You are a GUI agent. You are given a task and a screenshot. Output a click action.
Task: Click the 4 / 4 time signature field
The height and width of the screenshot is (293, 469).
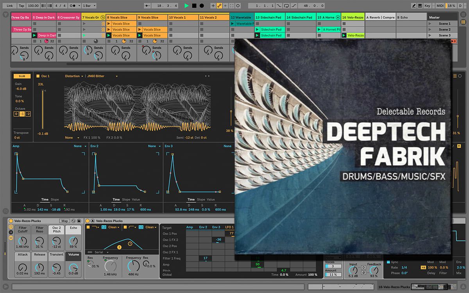(x=60, y=6)
